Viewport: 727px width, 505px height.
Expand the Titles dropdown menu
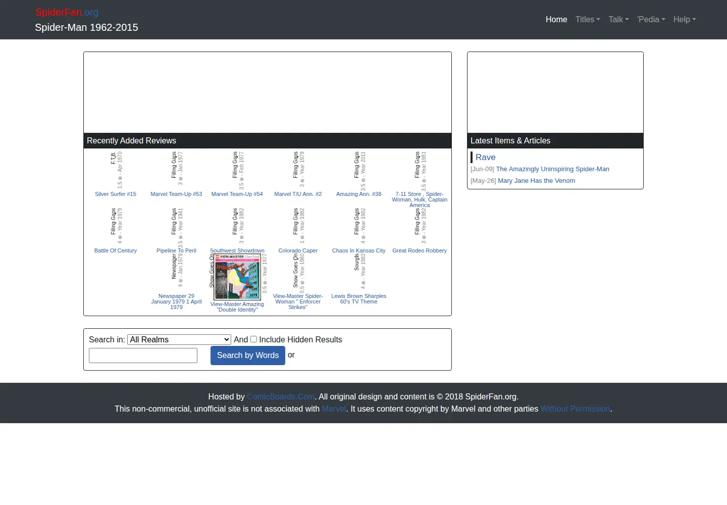(588, 19)
